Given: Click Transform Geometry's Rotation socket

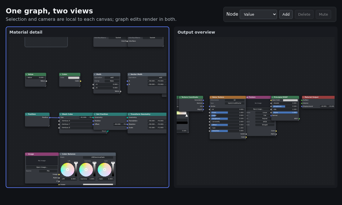Looking at the screenshot, I should pos(127,124).
